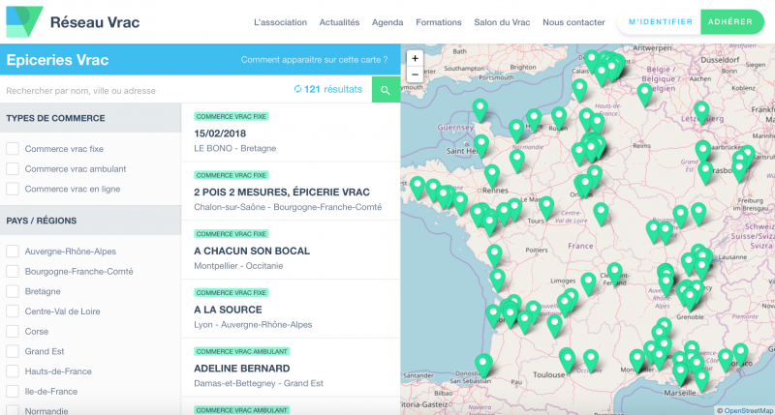Select the map pin near Rennes
The height and width of the screenshot is (415, 775).
[492, 175]
